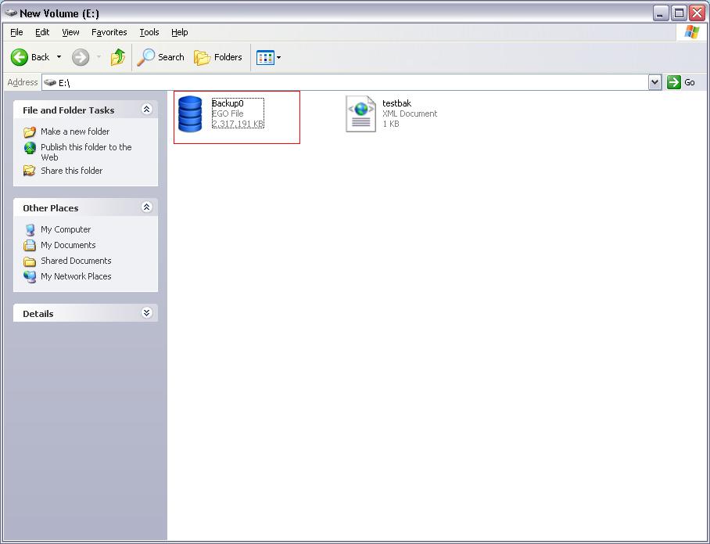Click the testbak file name

pos(396,103)
